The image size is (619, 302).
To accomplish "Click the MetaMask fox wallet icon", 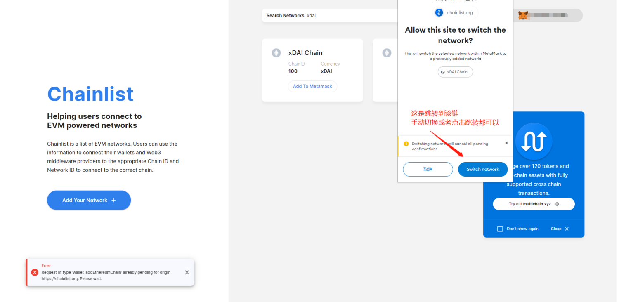I will (x=523, y=15).
